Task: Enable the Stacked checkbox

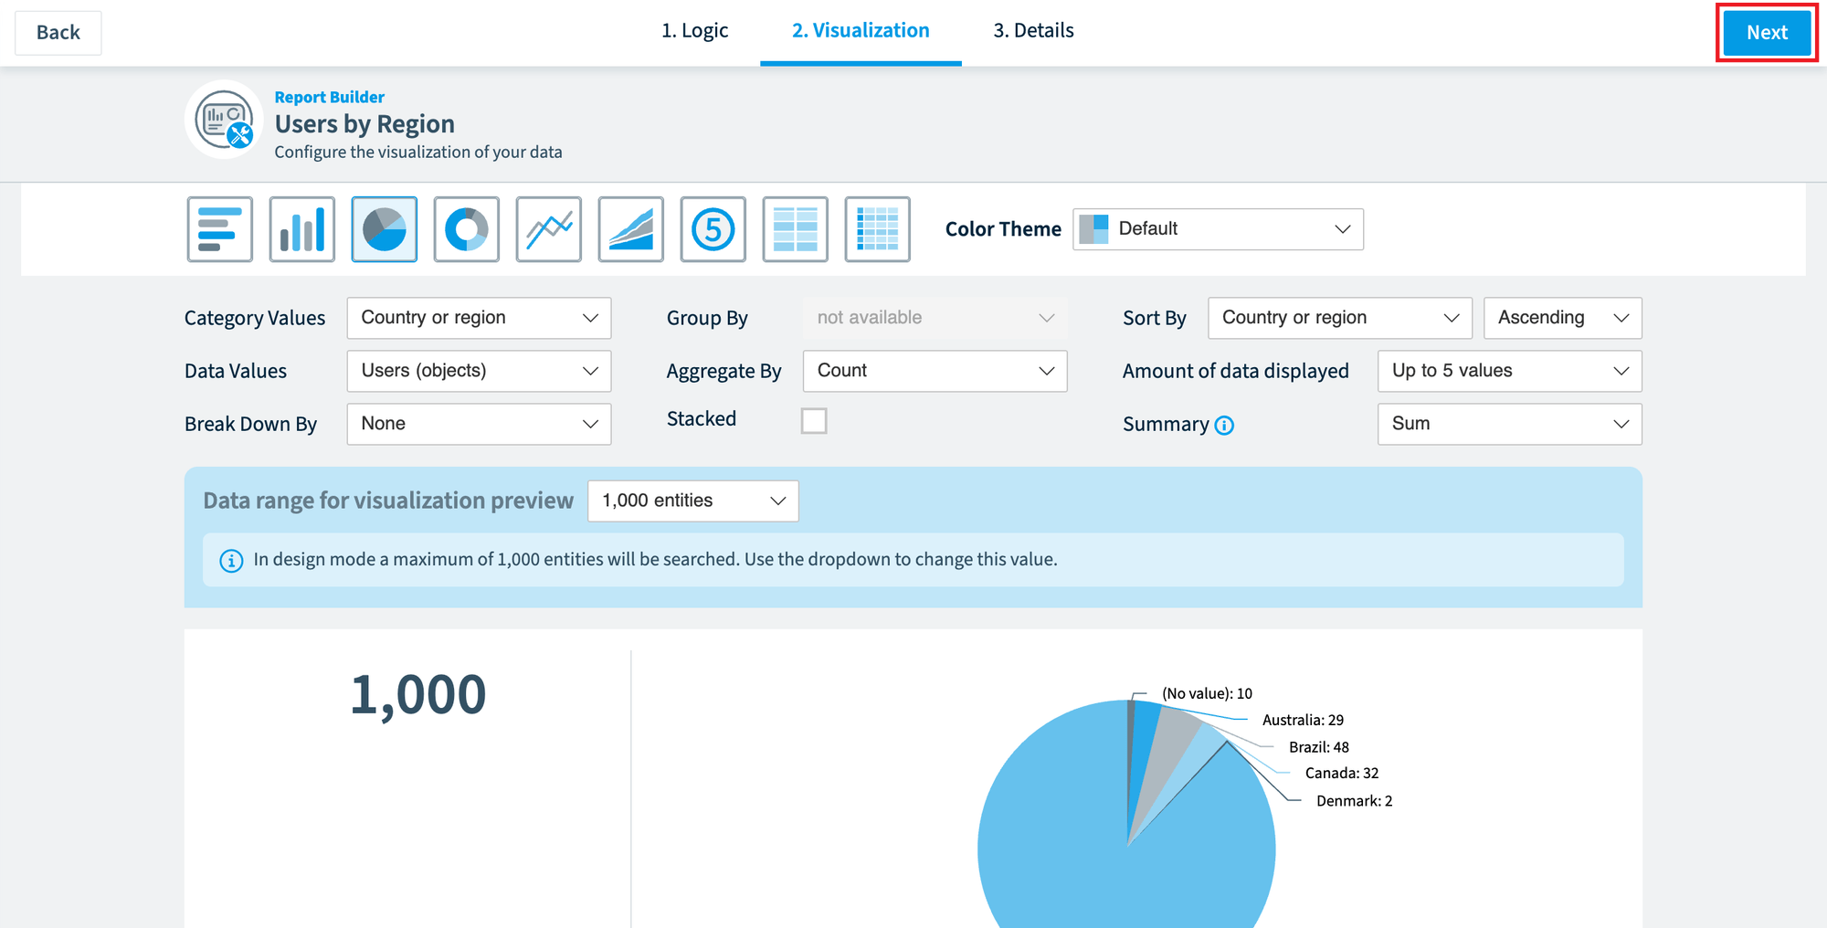Action: point(814,421)
